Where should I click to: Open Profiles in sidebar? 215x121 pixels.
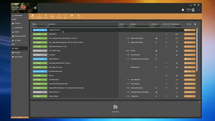[17, 24]
